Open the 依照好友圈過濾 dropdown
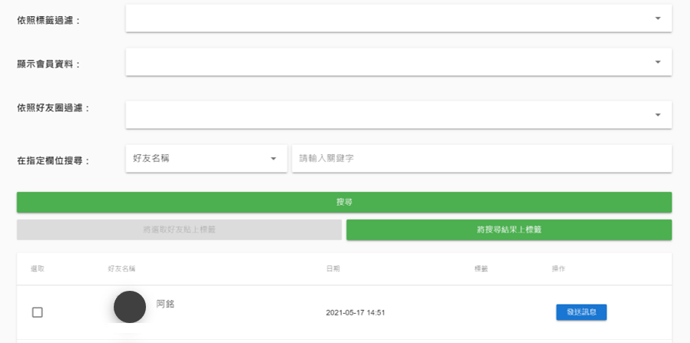Viewport: 690px width, 343px height. tap(399, 114)
